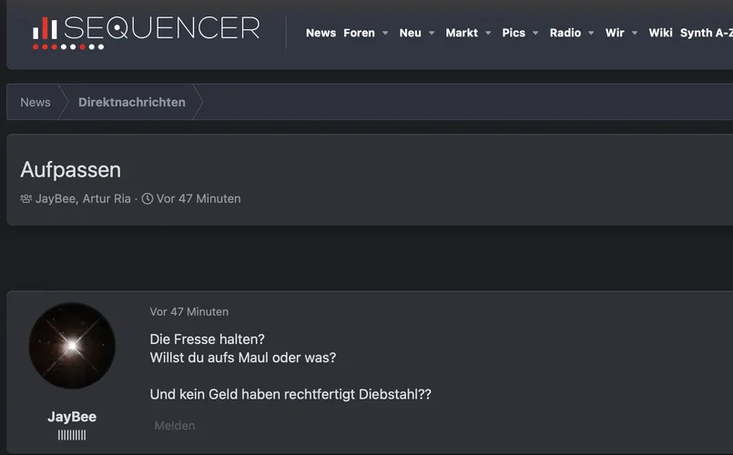Click the participants icon beside JayBee
733x455 pixels.
[25, 199]
